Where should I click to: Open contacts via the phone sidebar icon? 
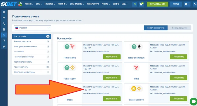pyautogui.click(x=4, y=24)
